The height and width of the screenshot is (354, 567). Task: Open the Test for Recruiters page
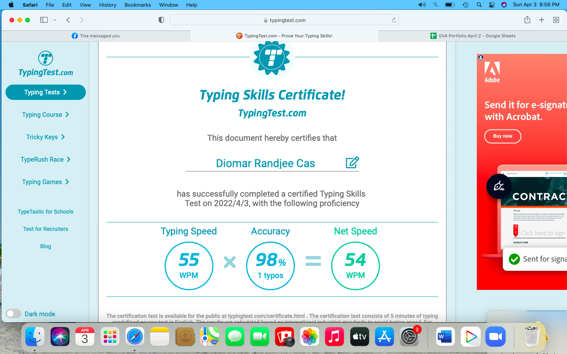point(45,229)
